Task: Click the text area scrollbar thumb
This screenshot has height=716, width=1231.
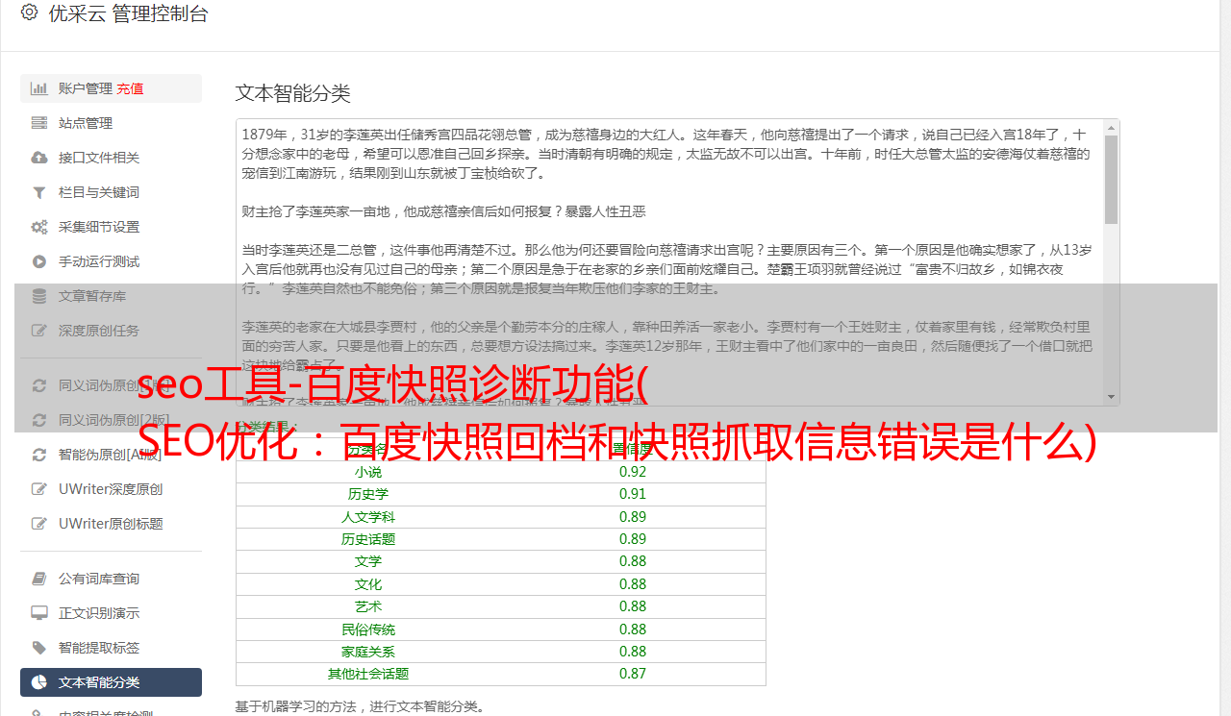Action: [x=1111, y=179]
